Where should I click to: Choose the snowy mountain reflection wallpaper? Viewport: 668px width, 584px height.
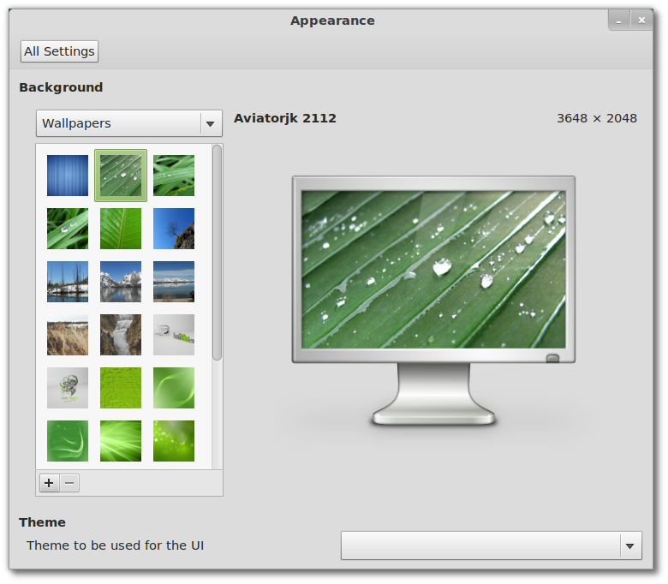point(121,282)
